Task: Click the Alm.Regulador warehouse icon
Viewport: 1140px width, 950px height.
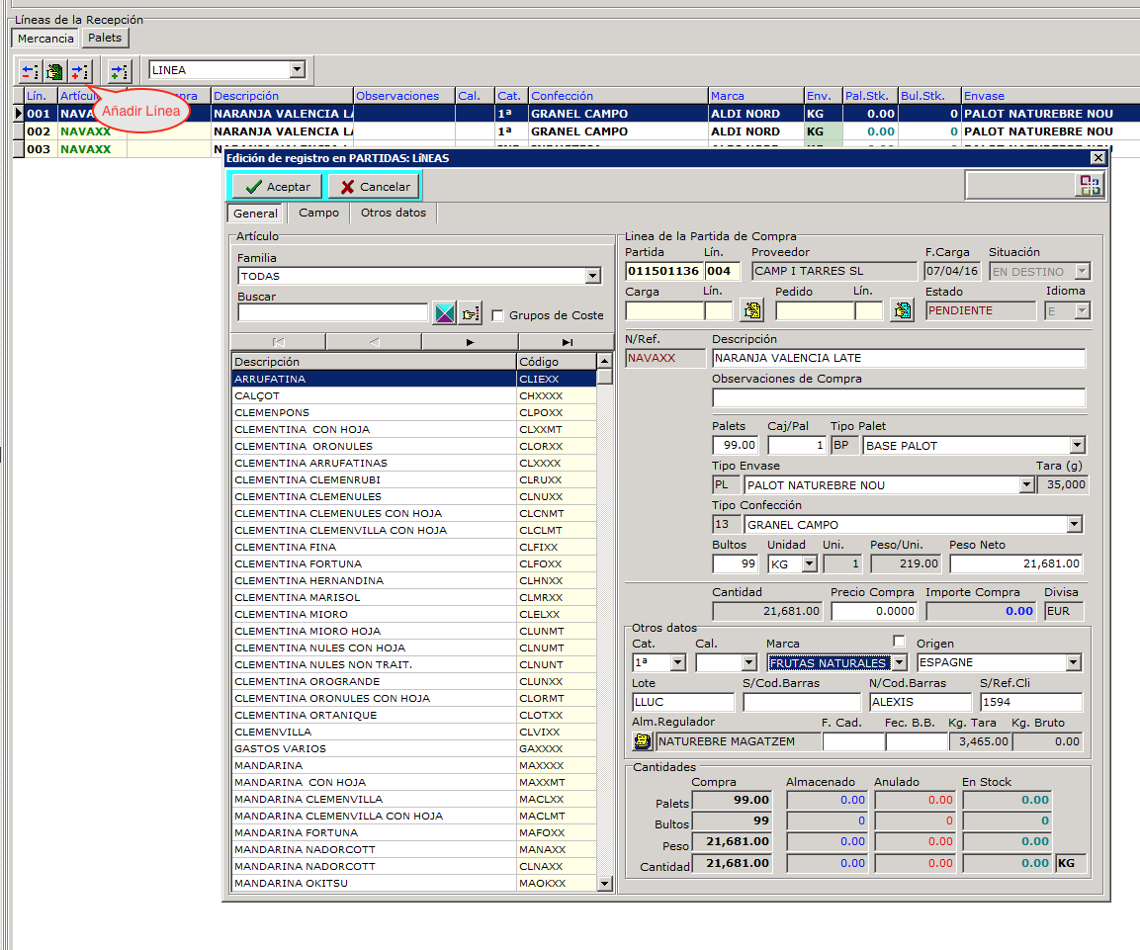Action: coord(643,741)
